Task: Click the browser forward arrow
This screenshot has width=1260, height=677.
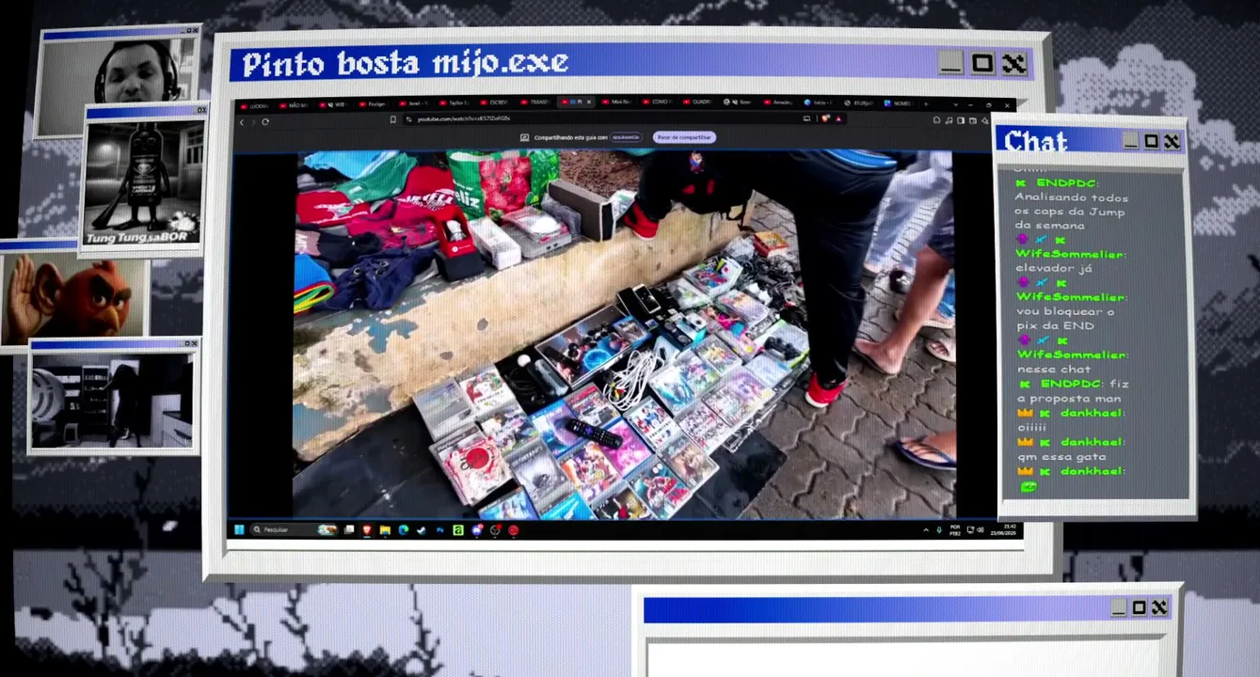Action: [x=253, y=121]
